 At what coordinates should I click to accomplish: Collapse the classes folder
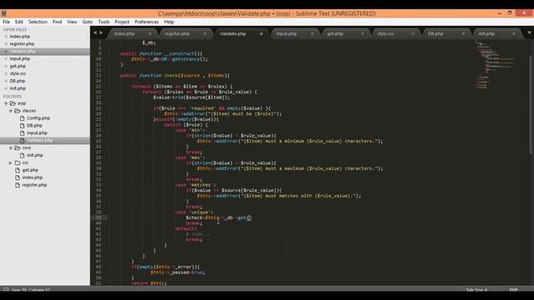(x=11, y=111)
